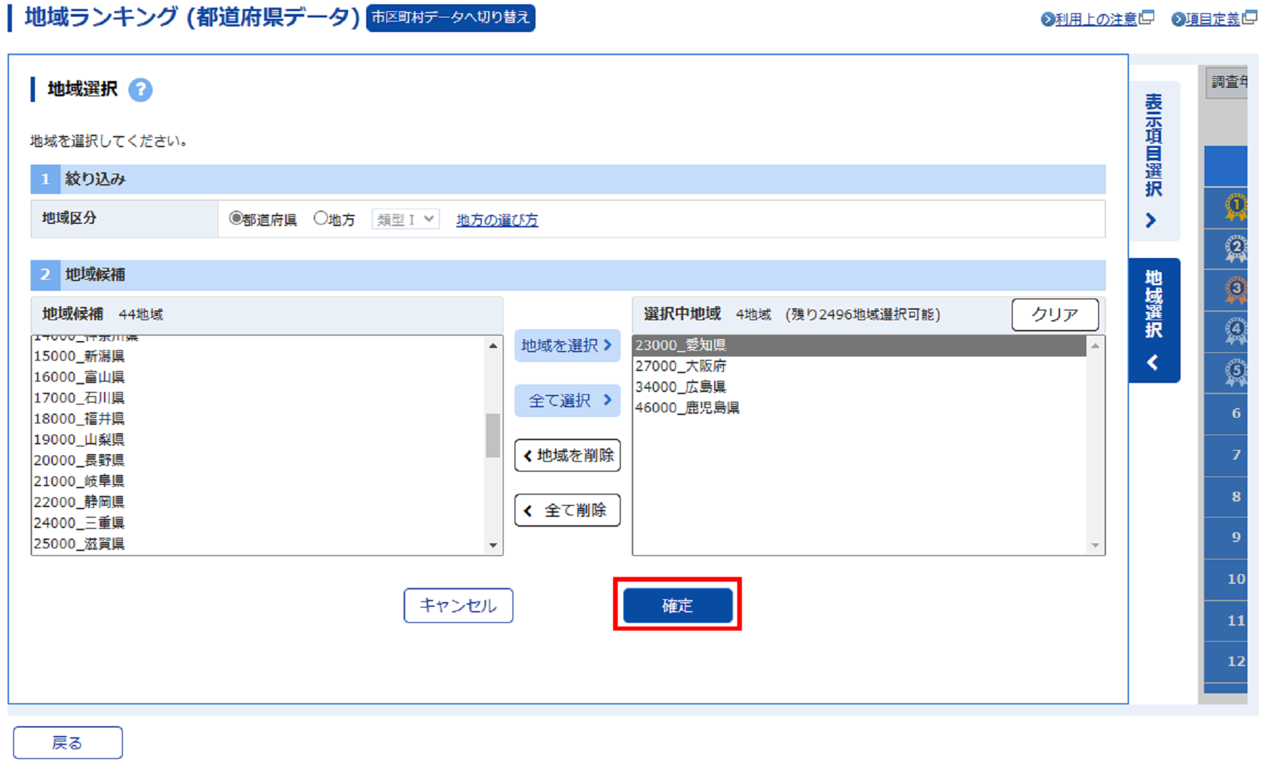The height and width of the screenshot is (768, 1265).
Task: Select 46000_鹿児島県 in selected regions
Action: point(859,408)
